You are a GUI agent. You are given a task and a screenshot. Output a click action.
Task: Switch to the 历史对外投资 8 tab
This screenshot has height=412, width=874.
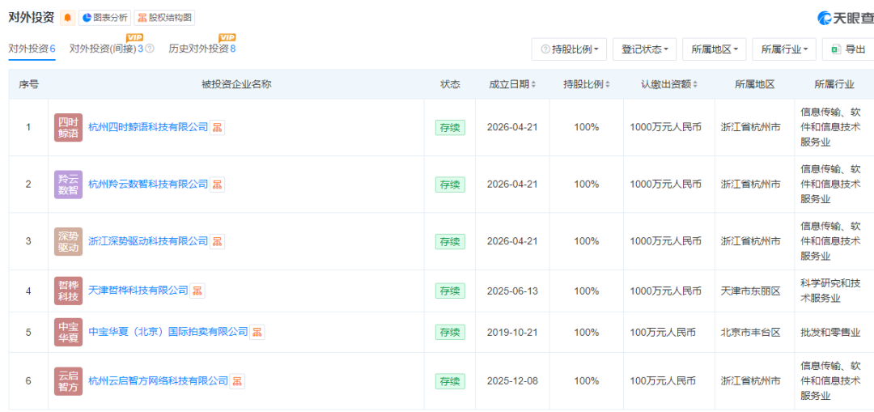pyautogui.click(x=202, y=49)
